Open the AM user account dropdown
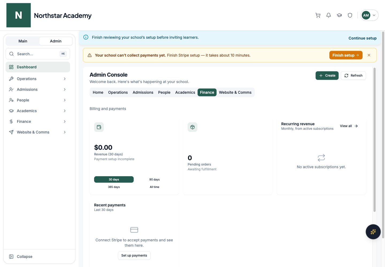This screenshot has width=385, height=267. (x=369, y=15)
